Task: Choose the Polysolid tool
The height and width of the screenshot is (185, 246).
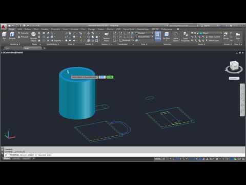Action: pos(23,33)
